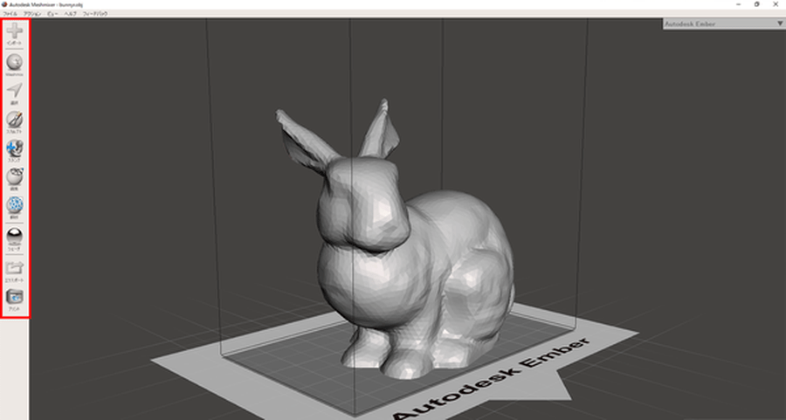The width and height of the screenshot is (786, 420).
Task: Open the Stamp tool
Action: pyautogui.click(x=15, y=148)
